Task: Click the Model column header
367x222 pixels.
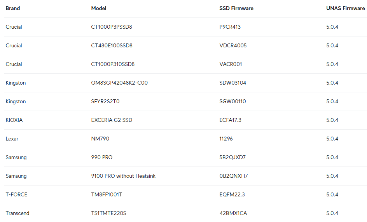Action: [99, 8]
